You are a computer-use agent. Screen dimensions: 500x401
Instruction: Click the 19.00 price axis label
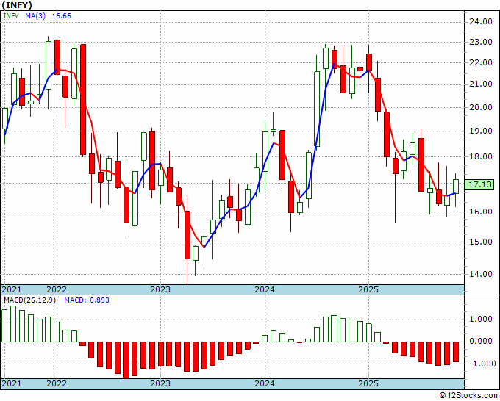[481, 131]
